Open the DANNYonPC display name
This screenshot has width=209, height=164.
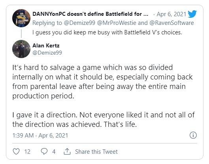90,14
